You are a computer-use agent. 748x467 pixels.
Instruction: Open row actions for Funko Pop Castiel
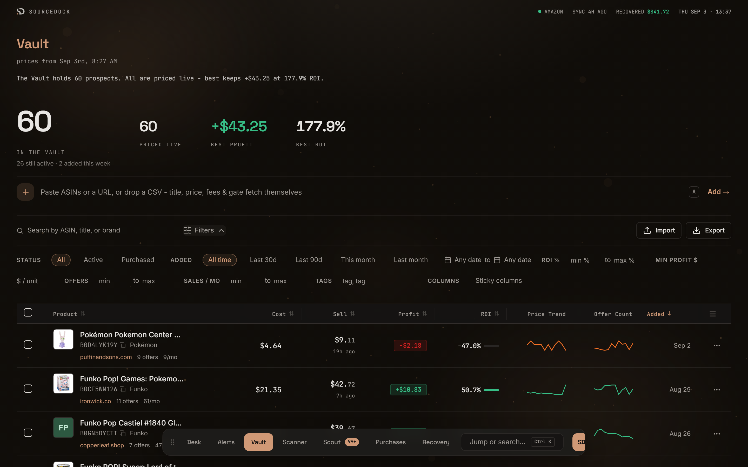tap(717, 434)
